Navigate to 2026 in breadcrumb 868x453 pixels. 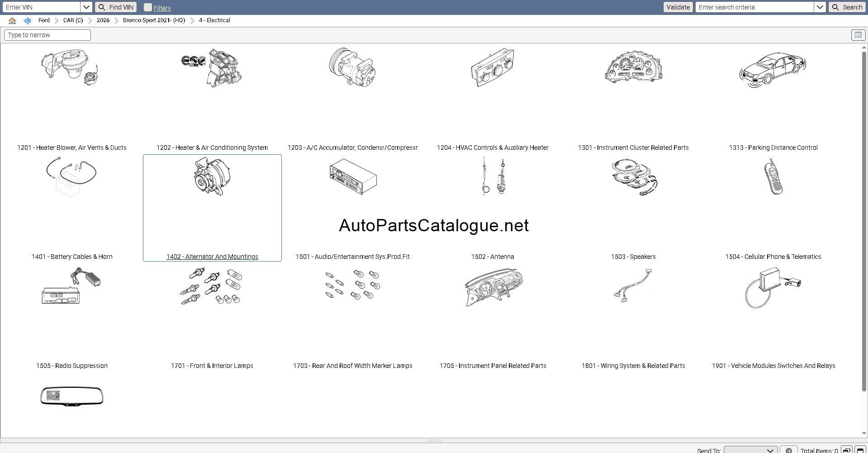point(103,20)
